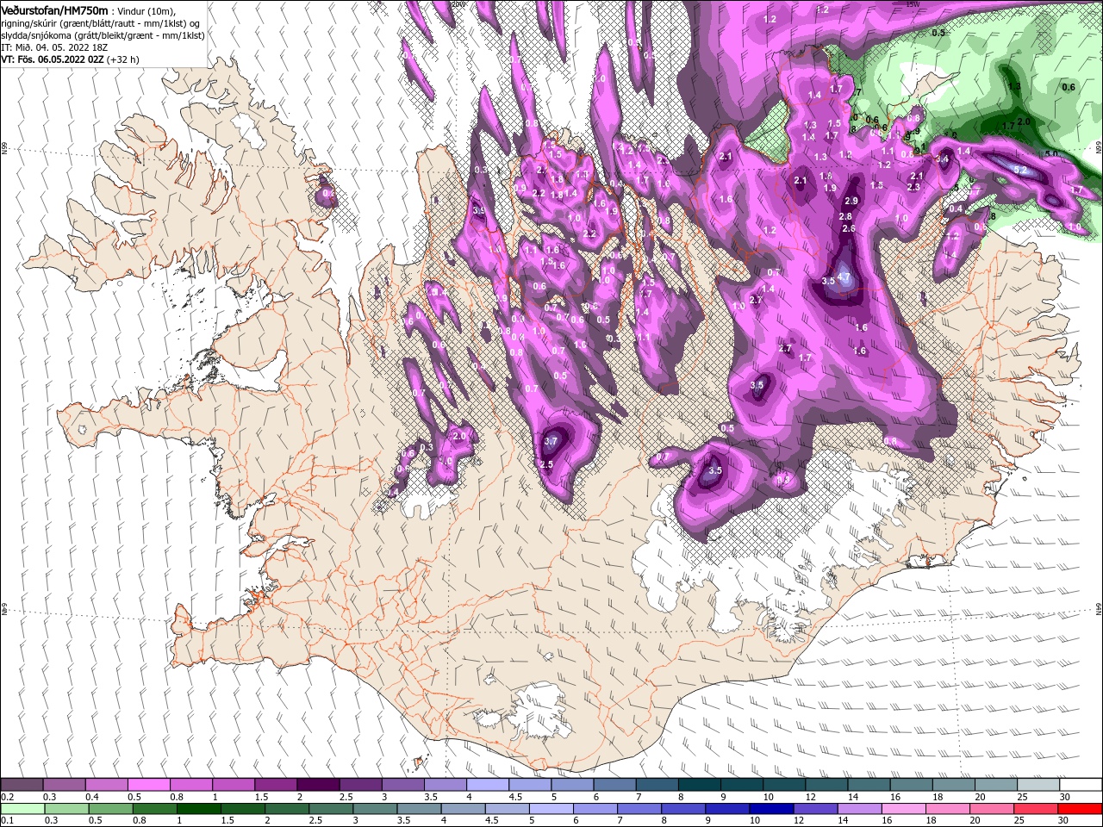Viewport: 1103px width, 827px height.
Task: Click the 2.8 snowfall value on the map
Action: point(845,216)
